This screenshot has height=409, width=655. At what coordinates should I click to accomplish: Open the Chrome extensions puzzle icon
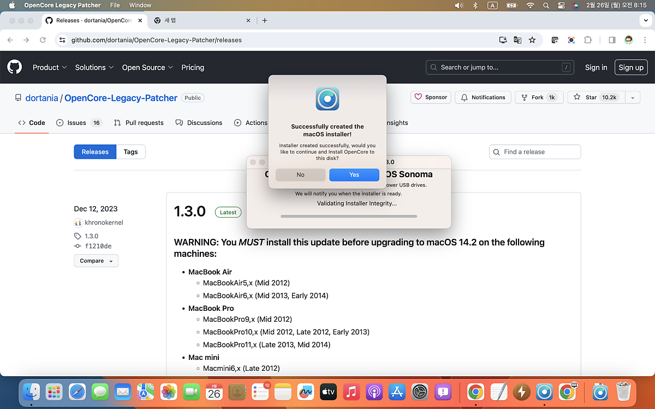588,40
